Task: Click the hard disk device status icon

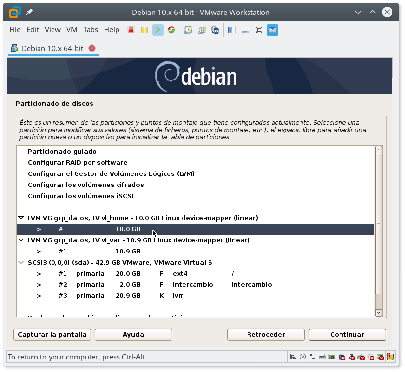Action: point(293,357)
